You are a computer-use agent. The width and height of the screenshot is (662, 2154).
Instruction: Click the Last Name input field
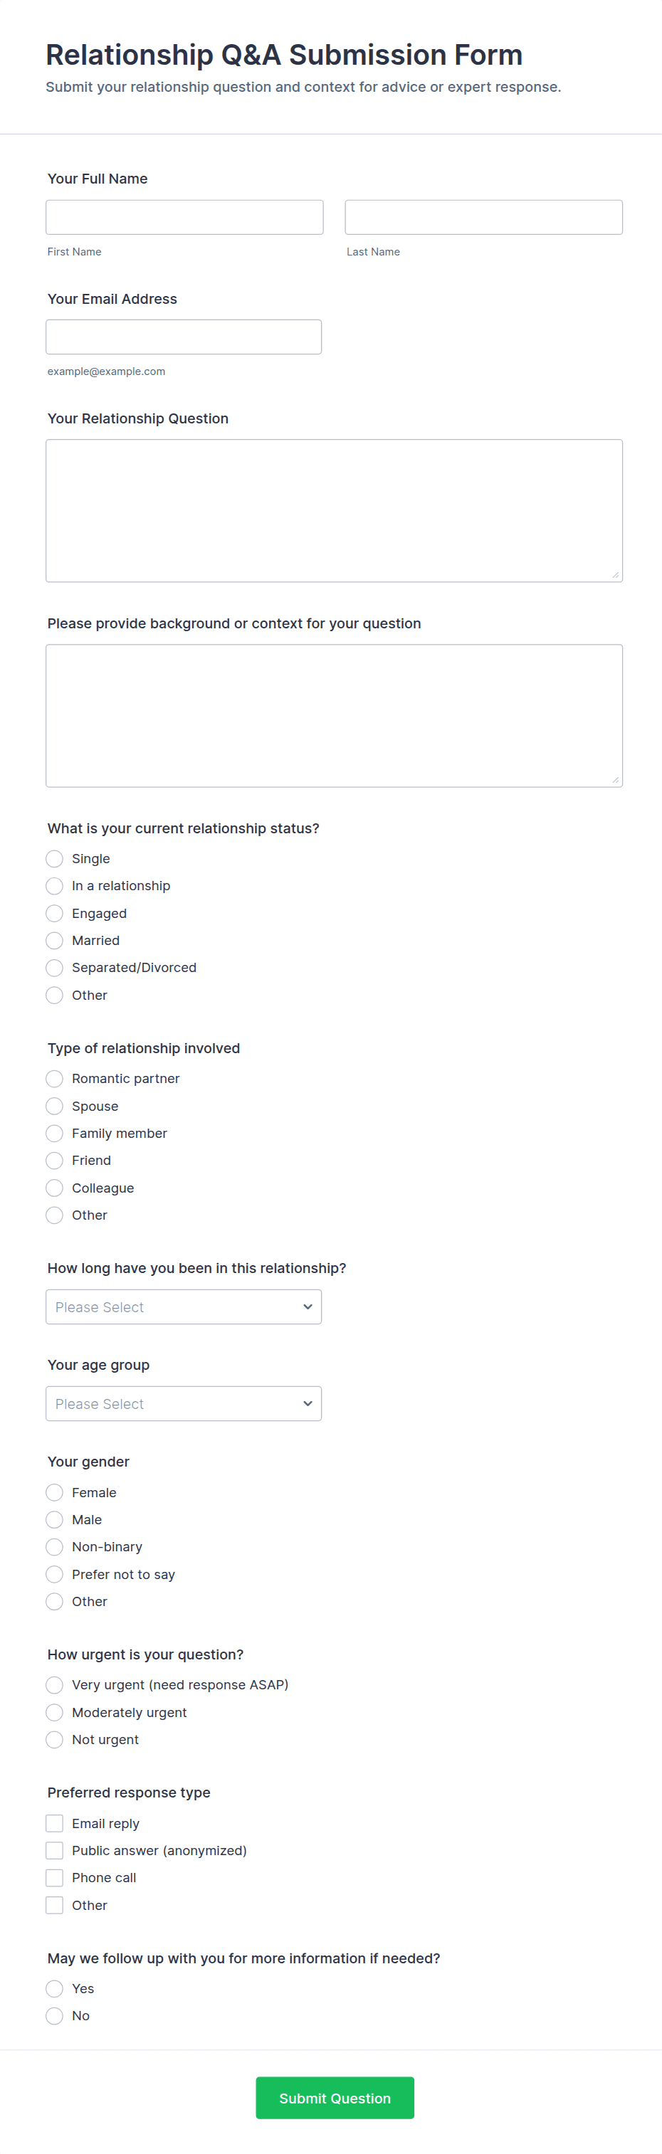point(483,218)
